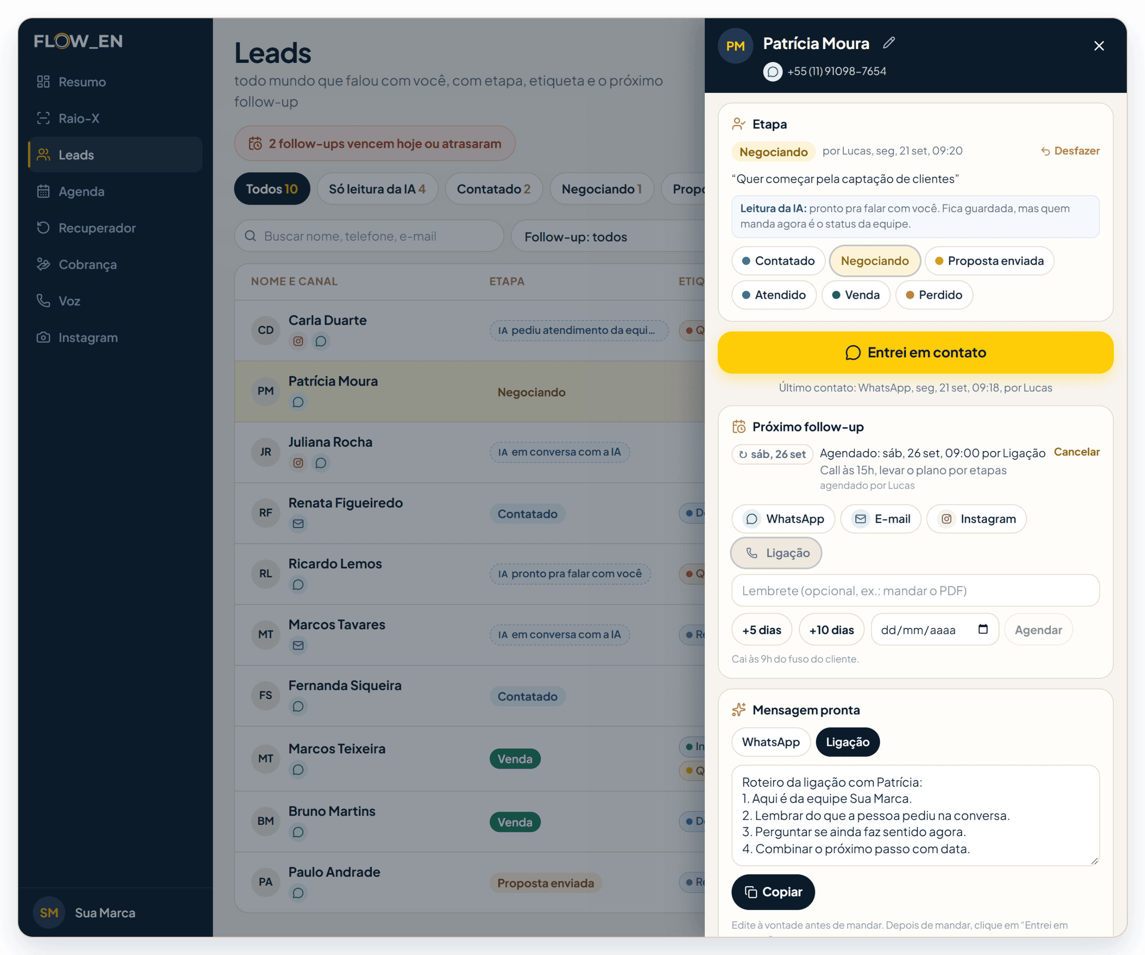Viewport: 1145px width, 955px height.
Task: Click the PM avatar in the panel header
Action: 735,46
